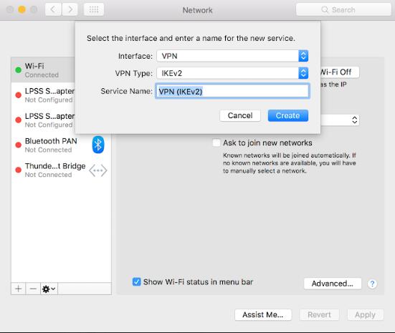Click the Thunderbolt Bridge arrows icon

point(98,170)
